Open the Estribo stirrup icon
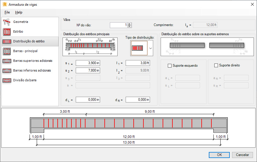Image resolution: width=257 pixels, height=162 pixels. (x=7, y=31)
